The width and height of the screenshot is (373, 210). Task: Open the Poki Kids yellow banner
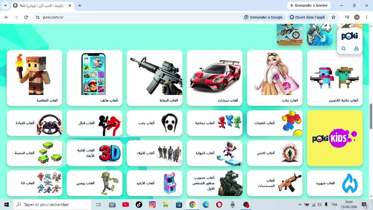click(x=335, y=138)
